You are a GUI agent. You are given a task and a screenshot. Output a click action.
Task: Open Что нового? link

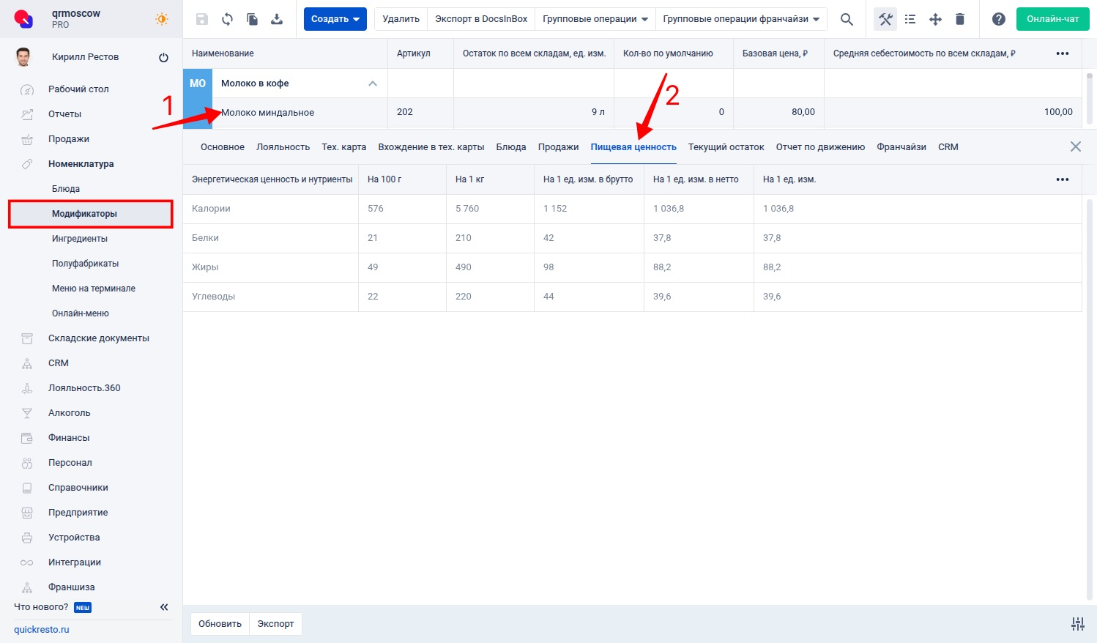click(x=41, y=607)
